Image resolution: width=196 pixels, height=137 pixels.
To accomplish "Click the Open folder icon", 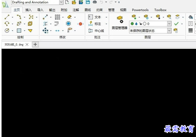I will pos(74,2).
